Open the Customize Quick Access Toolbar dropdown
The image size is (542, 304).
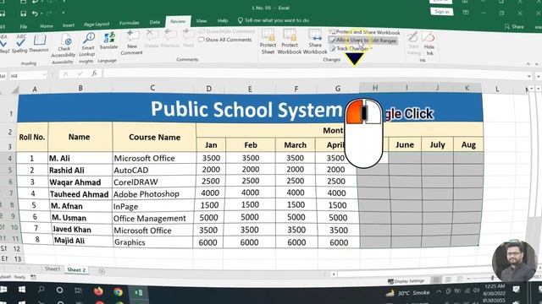[x=64, y=14]
